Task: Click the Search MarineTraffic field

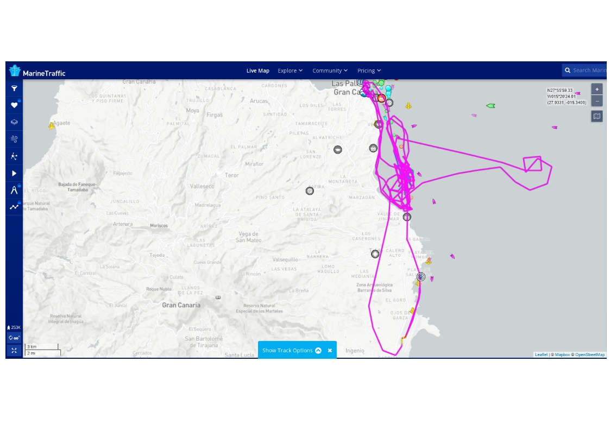Action: pos(584,71)
